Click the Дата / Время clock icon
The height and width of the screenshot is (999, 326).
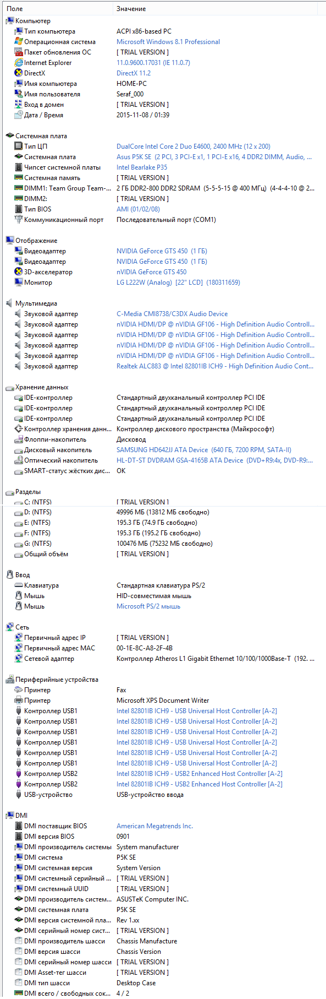[19, 115]
